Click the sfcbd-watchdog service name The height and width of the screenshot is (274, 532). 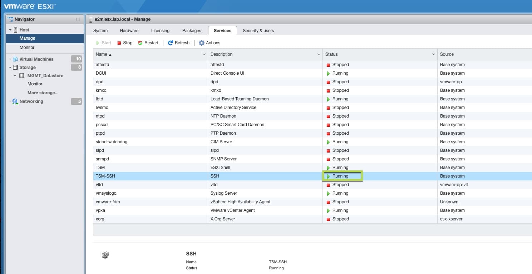(x=112, y=142)
